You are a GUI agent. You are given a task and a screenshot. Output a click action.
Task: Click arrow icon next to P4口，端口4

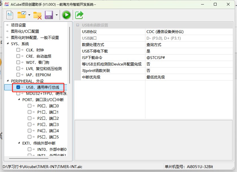[34, 130]
